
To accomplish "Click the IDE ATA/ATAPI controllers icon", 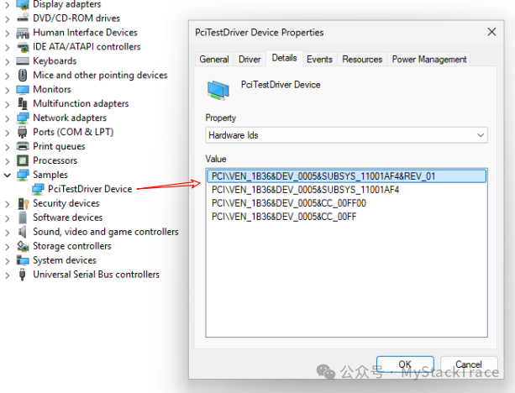I will coord(23,47).
